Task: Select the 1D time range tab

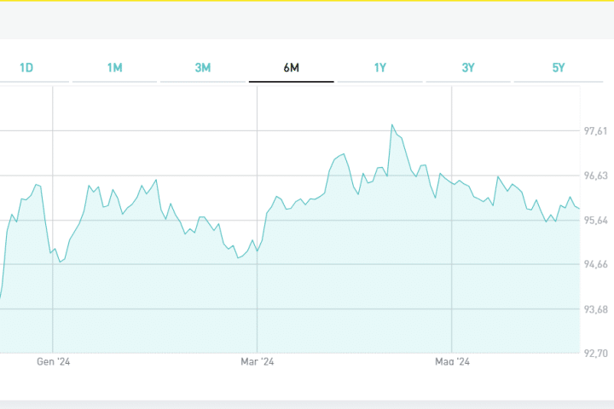Action: point(26,67)
